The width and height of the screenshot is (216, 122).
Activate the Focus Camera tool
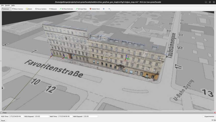41,9
